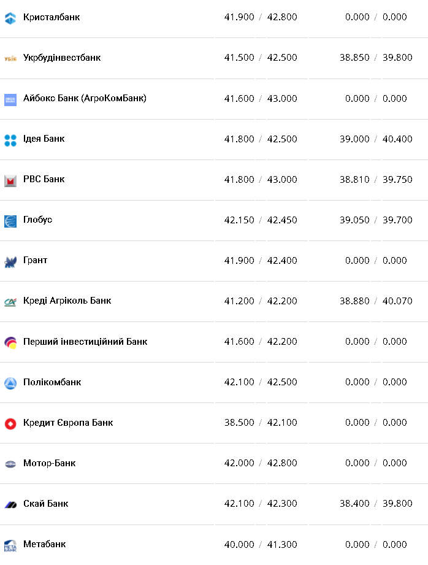Click the Укрбудінвестбанк logo icon
This screenshot has height=565, width=428.
point(10,58)
